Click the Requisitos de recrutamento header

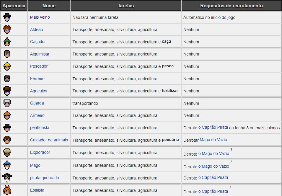231,6
